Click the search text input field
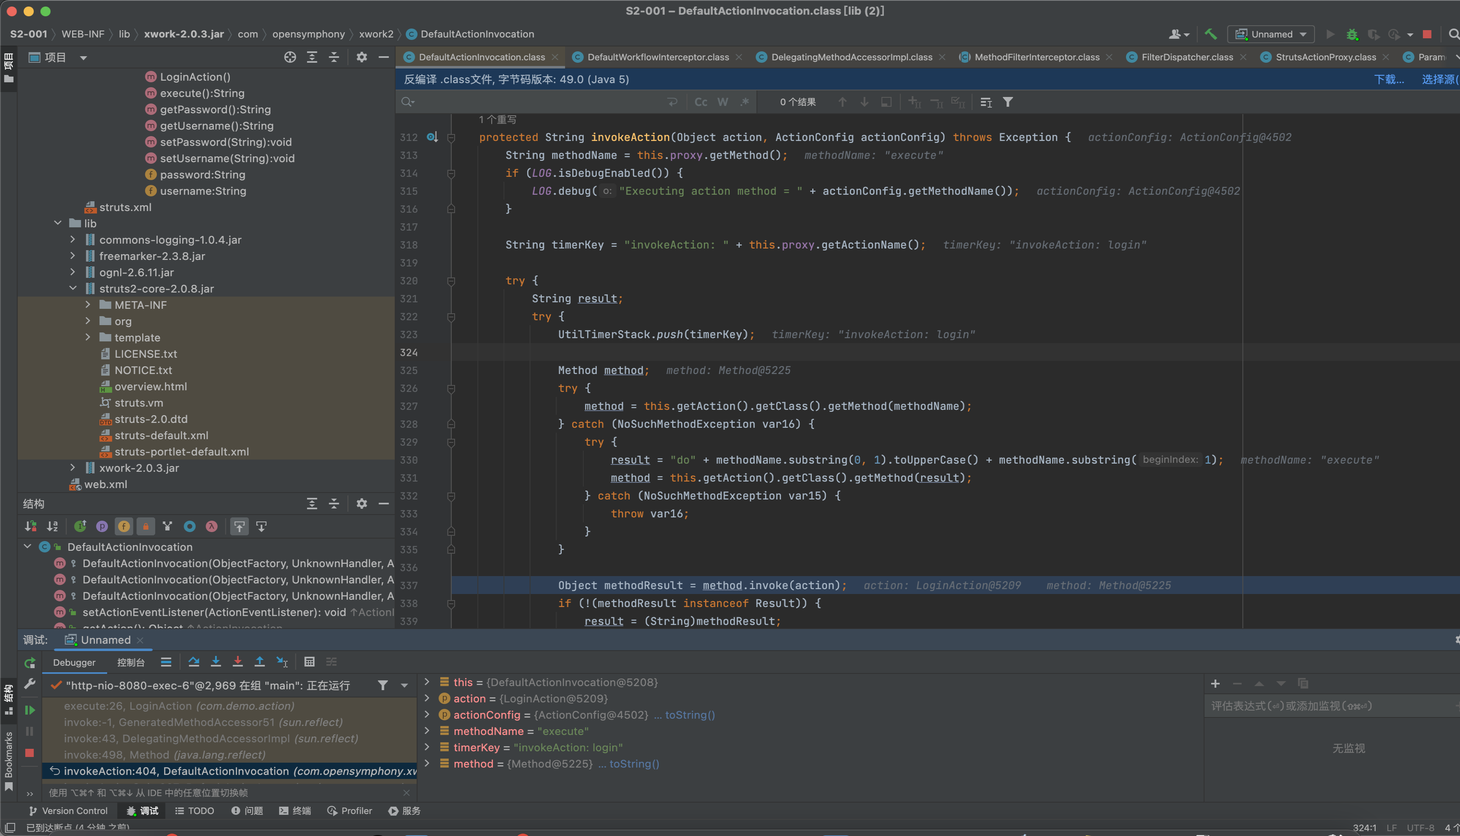Screen dimensions: 1460x836 point(540,101)
